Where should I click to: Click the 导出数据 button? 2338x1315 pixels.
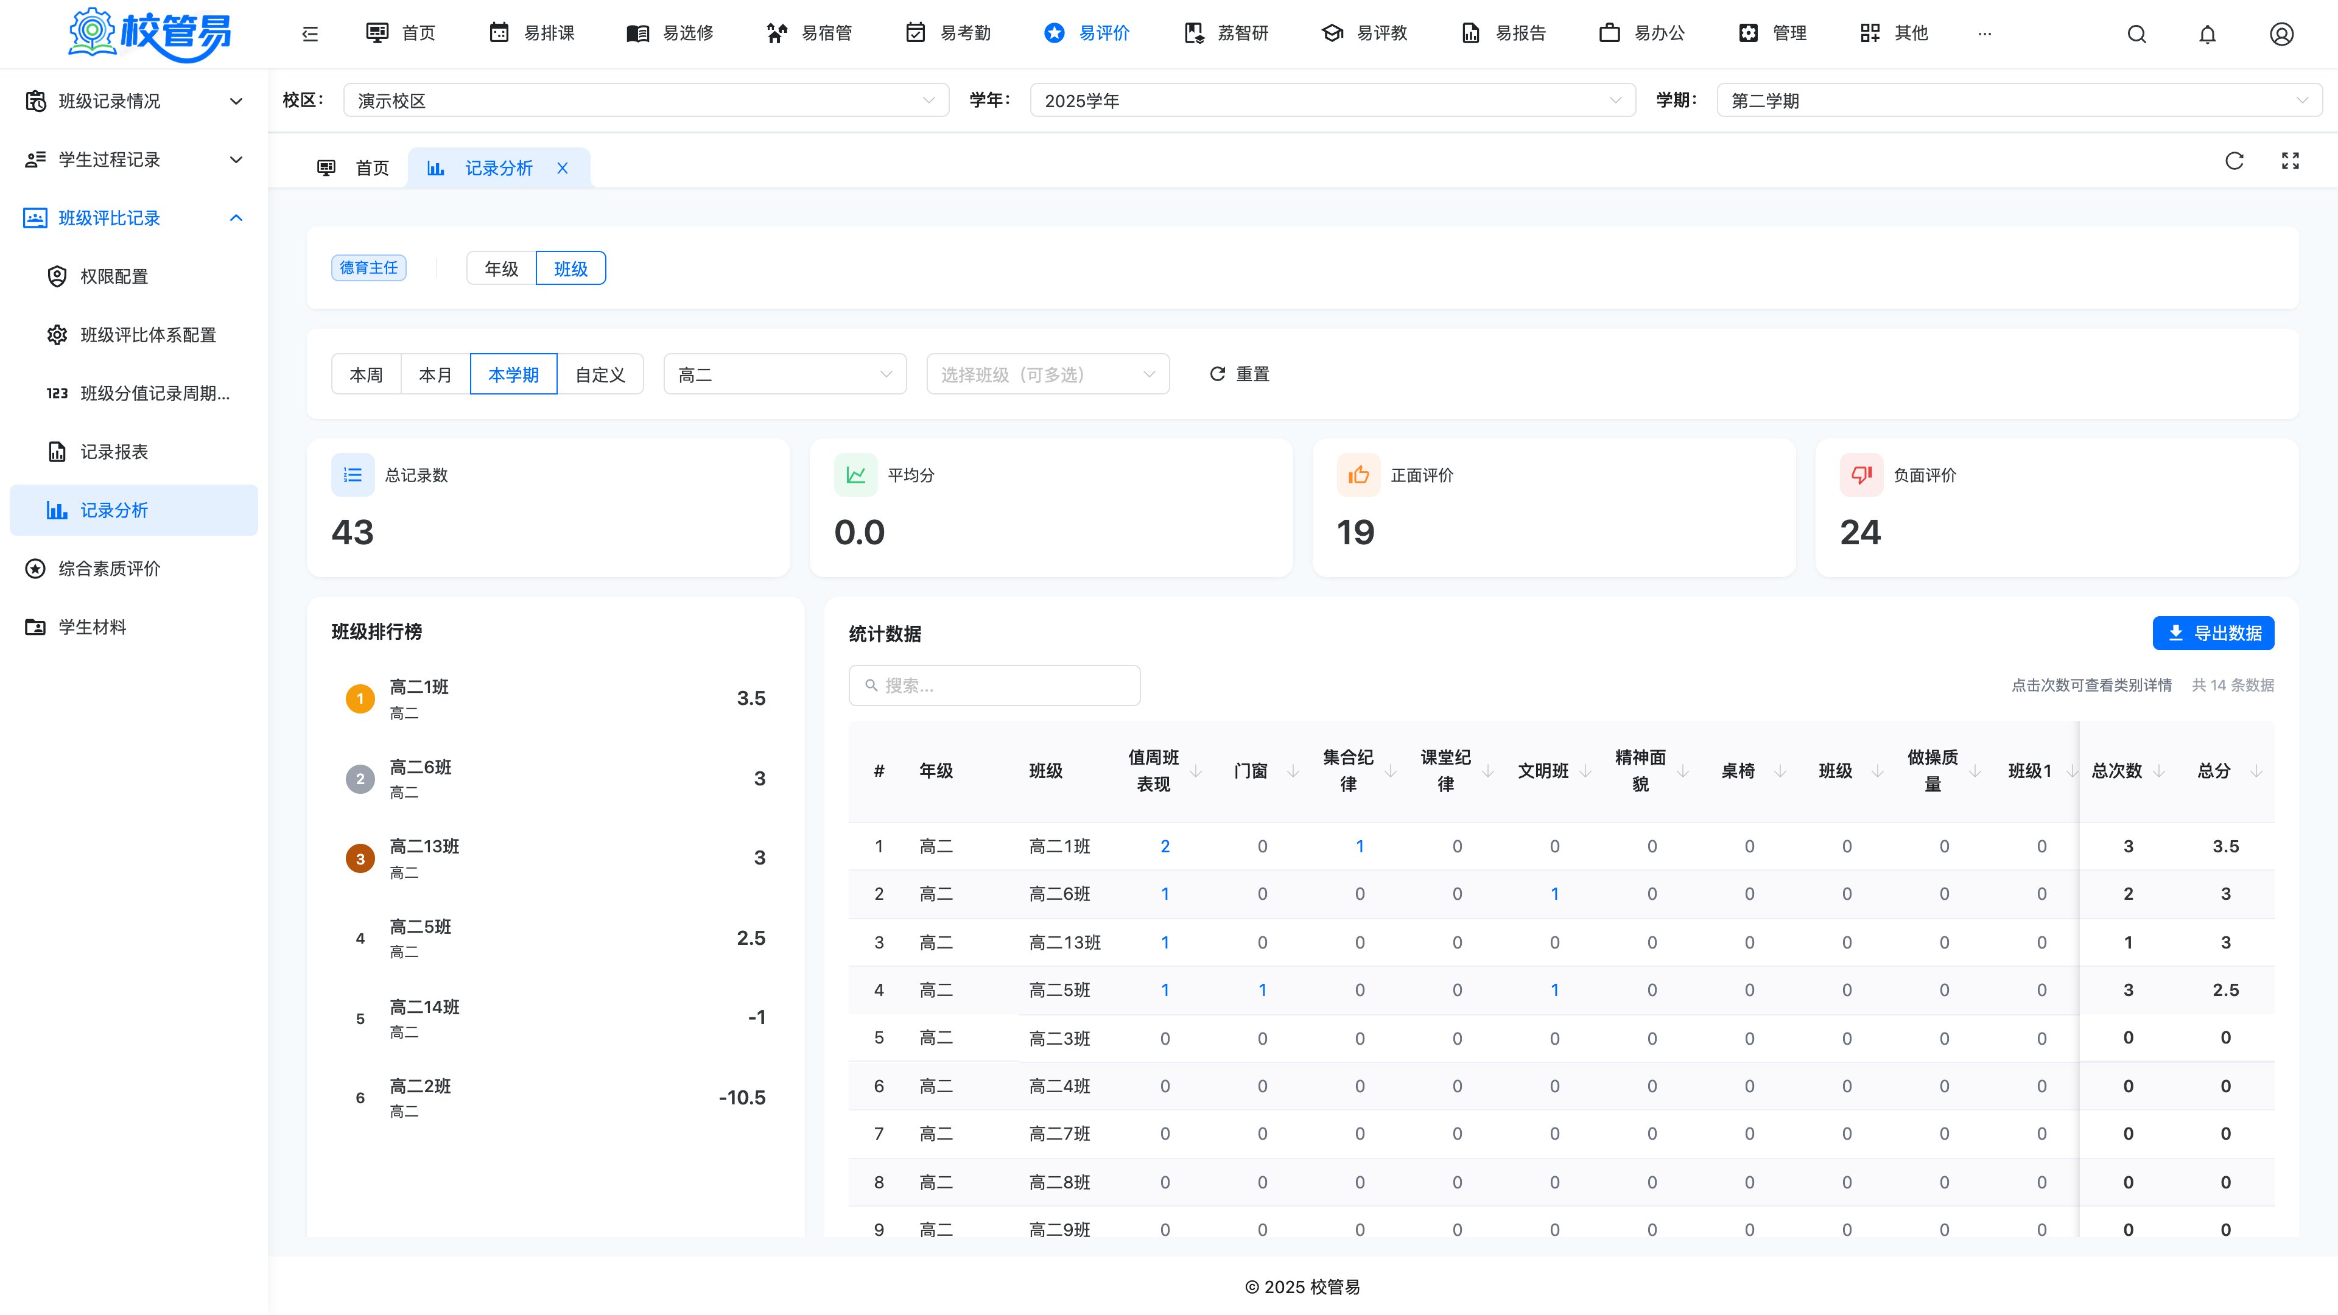pos(2214,633)
